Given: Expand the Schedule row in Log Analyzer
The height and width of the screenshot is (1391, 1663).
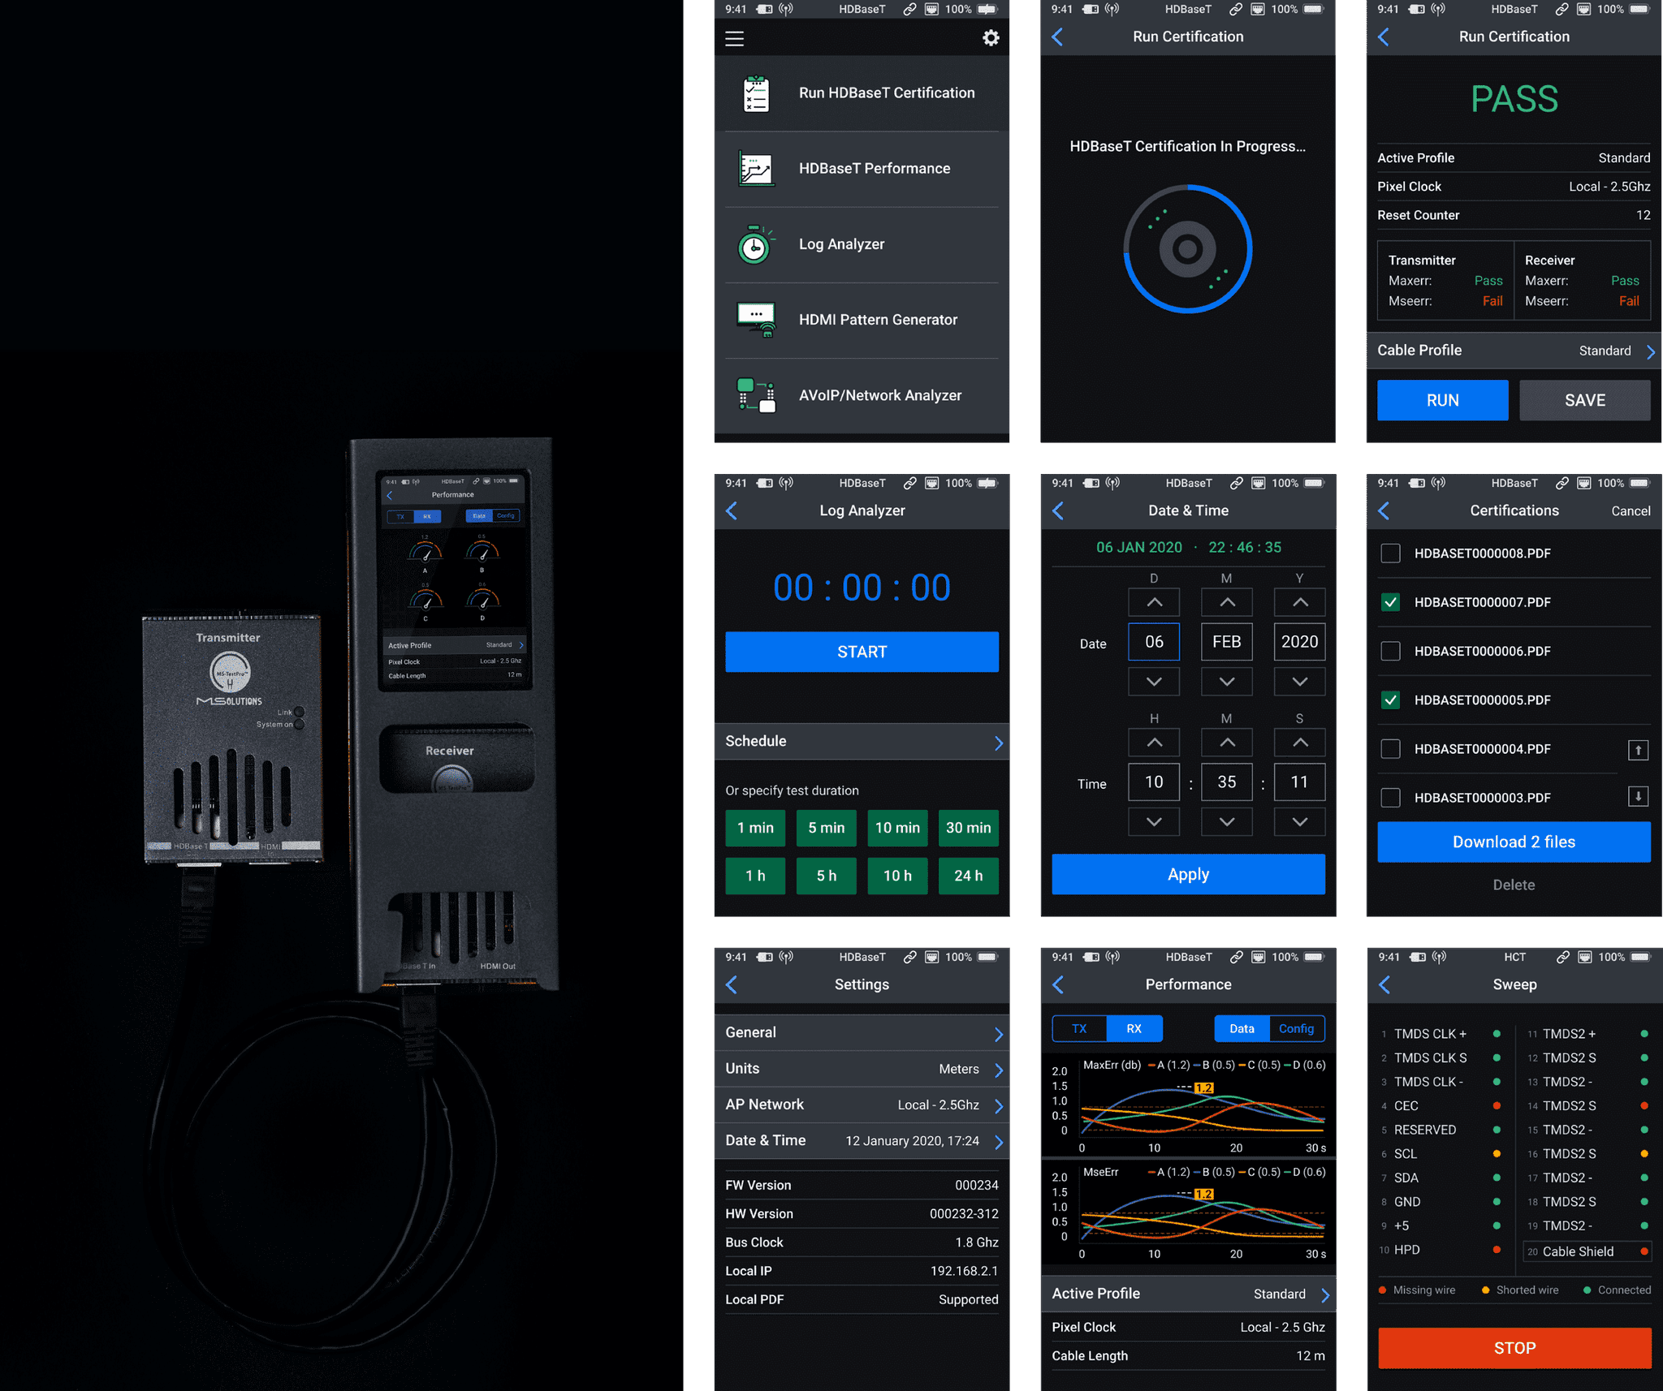Looking at the screenshot, I should tap(998, 742).
